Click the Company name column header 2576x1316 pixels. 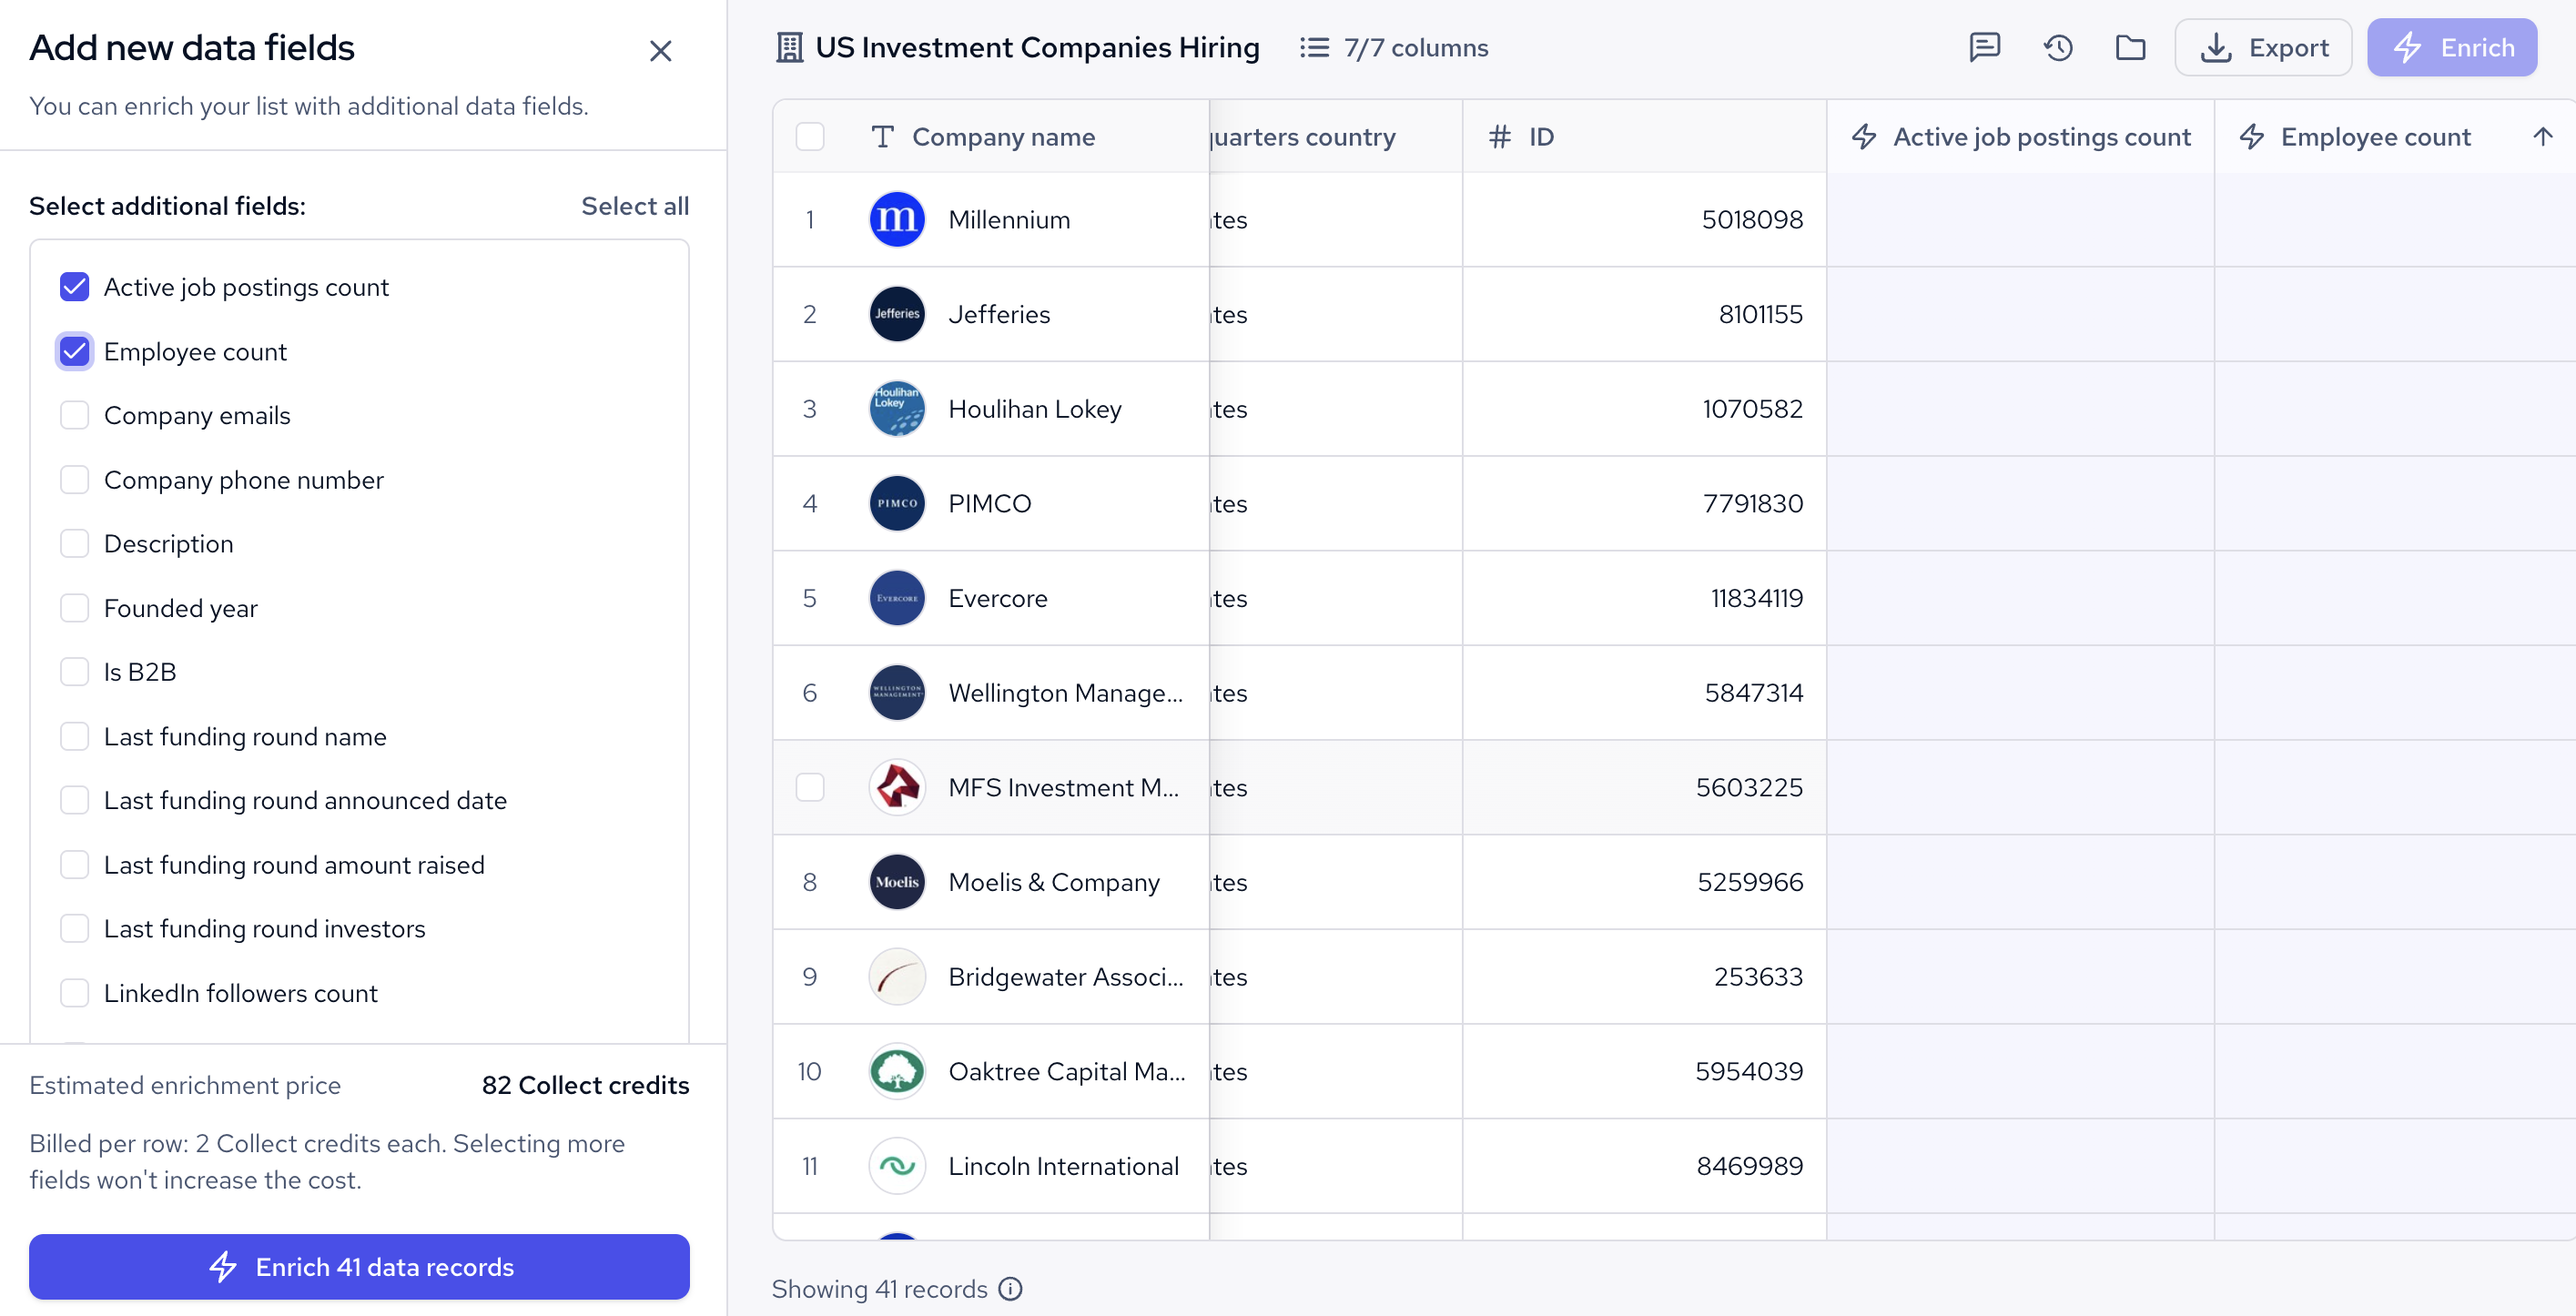click(x=1003, y=136)
